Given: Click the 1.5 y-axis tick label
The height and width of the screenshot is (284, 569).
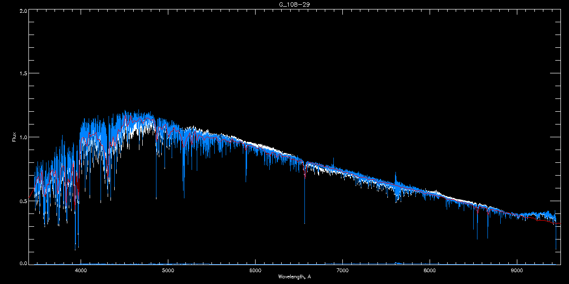Looking at the screenshot, I should 22,74.
